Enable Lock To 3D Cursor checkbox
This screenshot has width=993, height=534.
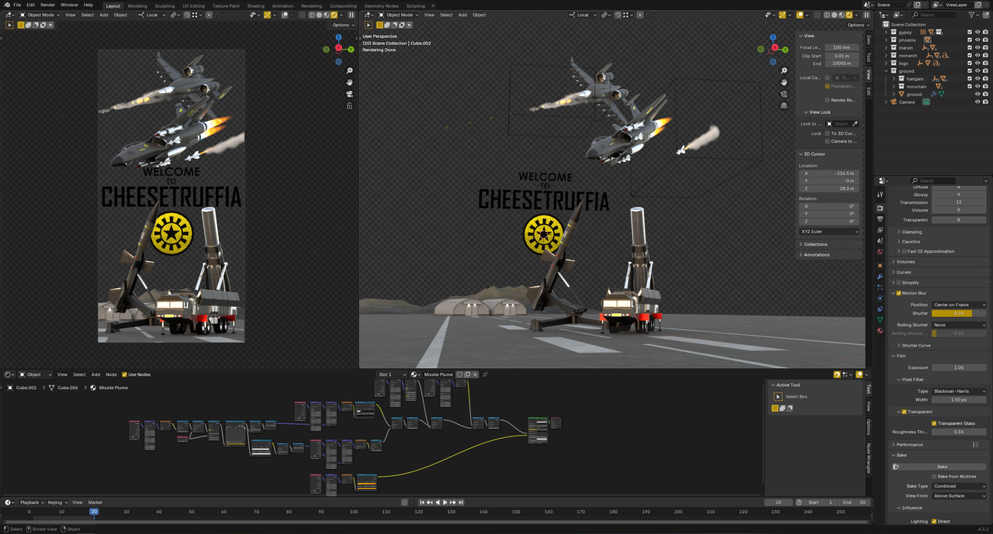(x=827, y=133)
